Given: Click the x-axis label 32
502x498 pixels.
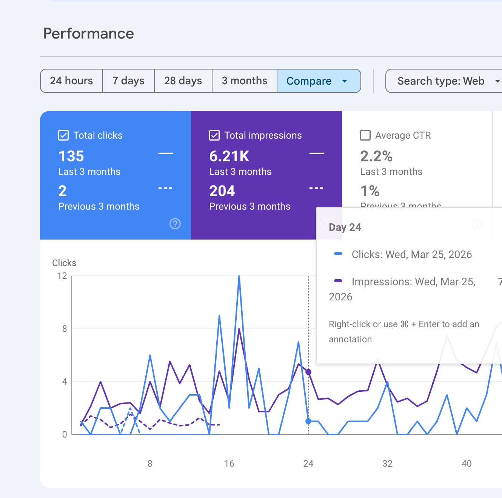Looking at the screenshot, I should click(388, 464).
